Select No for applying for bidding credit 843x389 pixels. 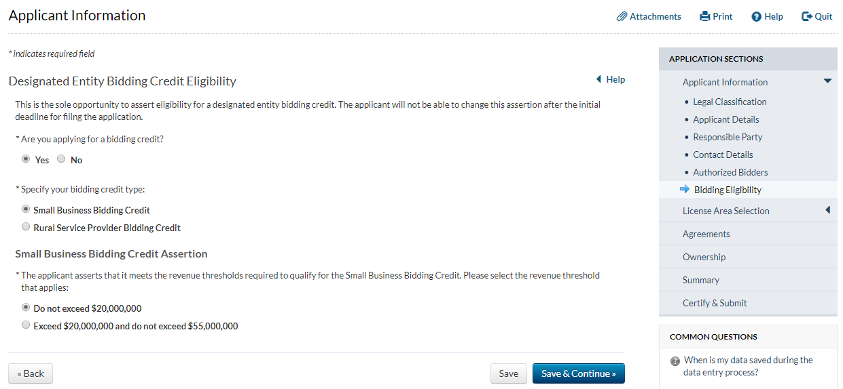coord(61,159)
